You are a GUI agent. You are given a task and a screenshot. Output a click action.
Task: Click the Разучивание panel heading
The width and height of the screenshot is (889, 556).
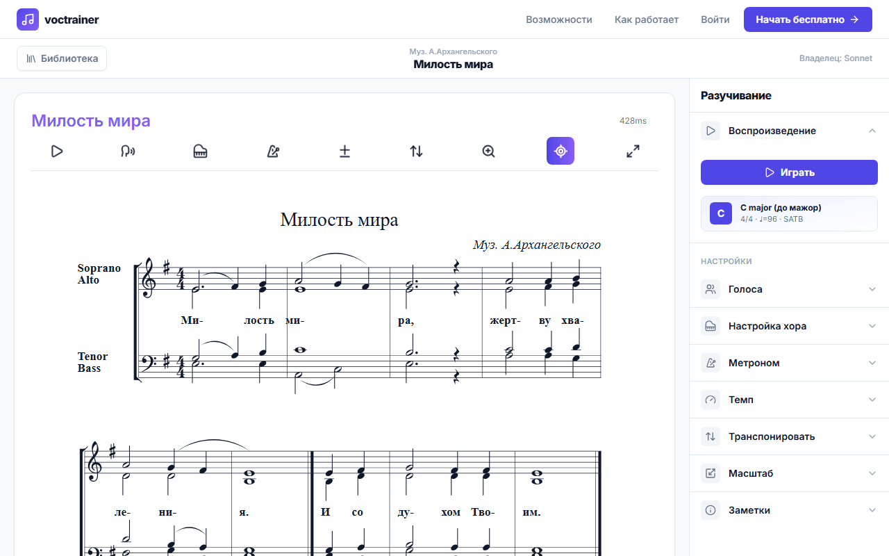tap(736, 96)
